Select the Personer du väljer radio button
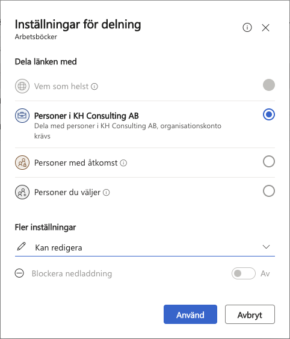Image resolution: width=290 pixels, height=339 pixels. [269, 191]
